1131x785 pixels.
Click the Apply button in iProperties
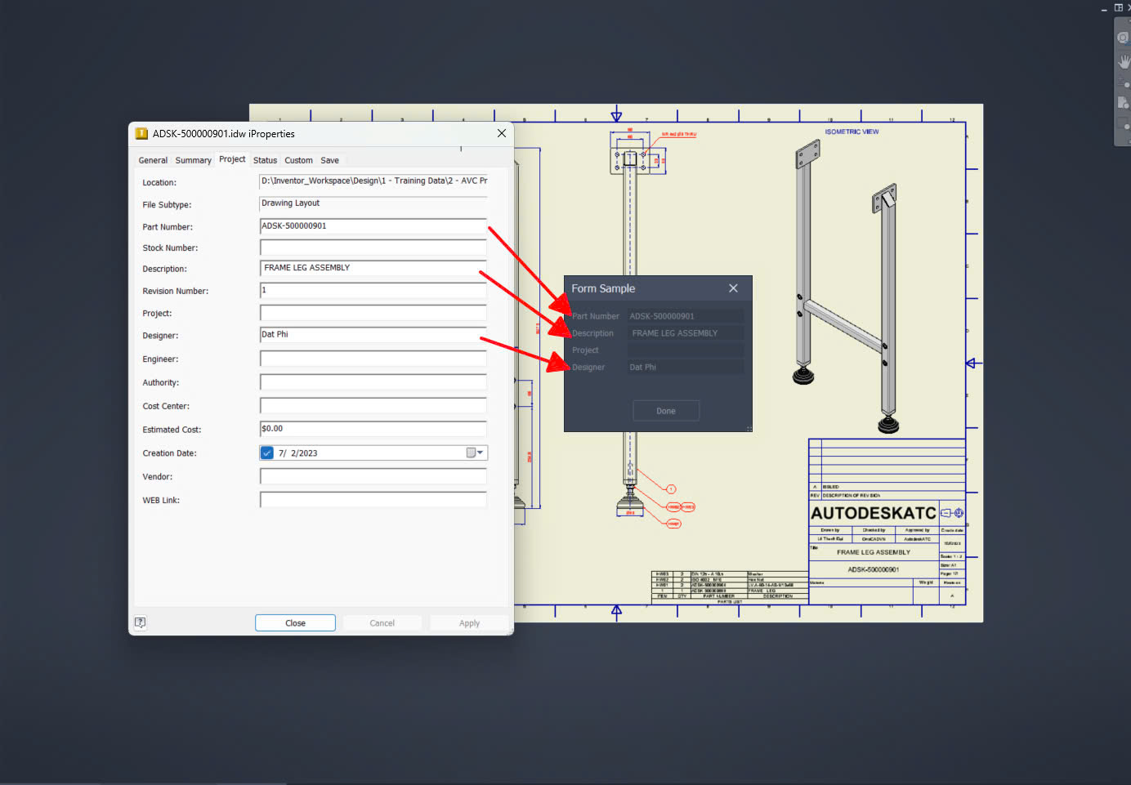tap(469, 623)
